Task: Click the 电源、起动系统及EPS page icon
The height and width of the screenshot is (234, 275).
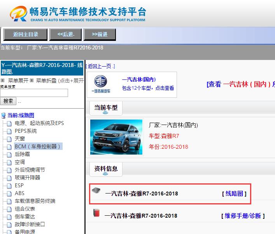Action: click(x=9, y=123)
